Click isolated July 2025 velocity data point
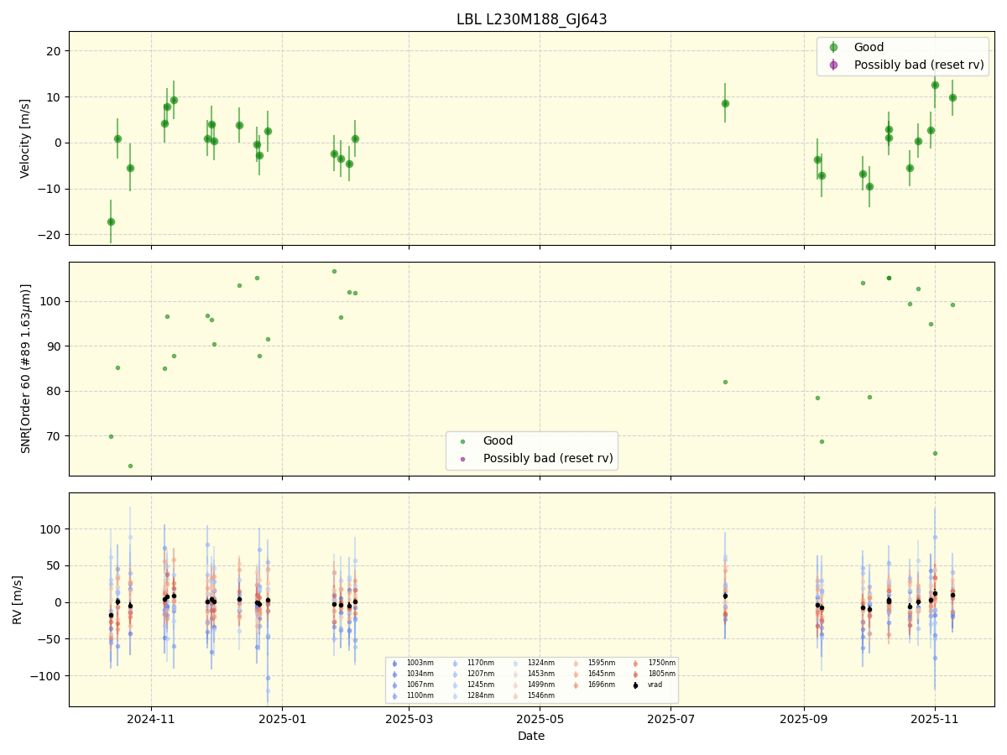The height and width of the screenshot is (755, 1007). pos(725,103)
